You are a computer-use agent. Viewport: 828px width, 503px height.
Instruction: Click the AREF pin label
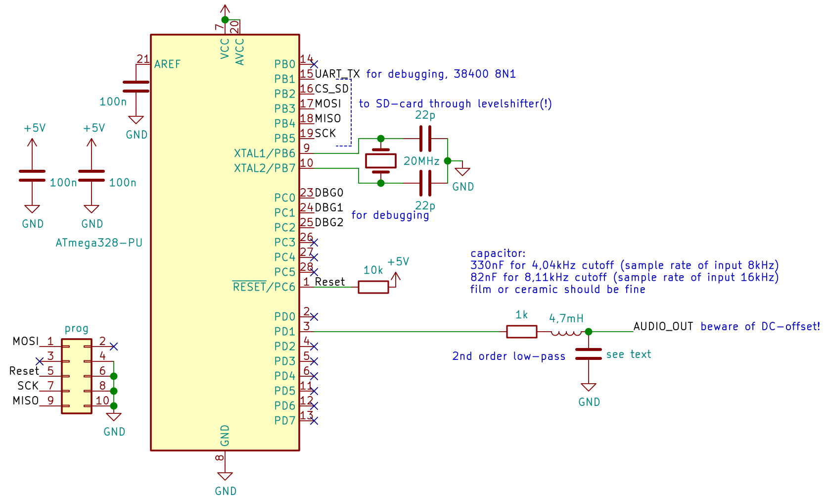coord(167,64)
